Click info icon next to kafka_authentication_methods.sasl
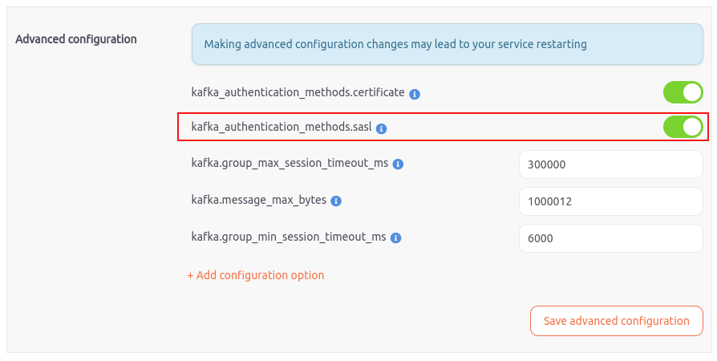Screen dimensions: 717x361 point(382,128)
